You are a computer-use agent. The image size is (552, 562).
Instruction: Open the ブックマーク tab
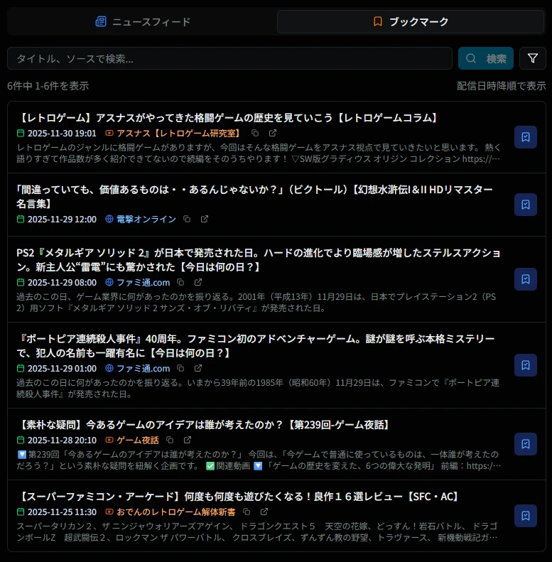click(411, 21)
